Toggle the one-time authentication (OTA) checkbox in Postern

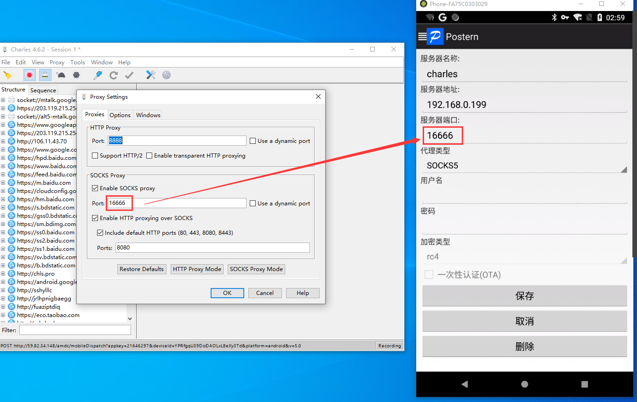[x=429, y=275]
